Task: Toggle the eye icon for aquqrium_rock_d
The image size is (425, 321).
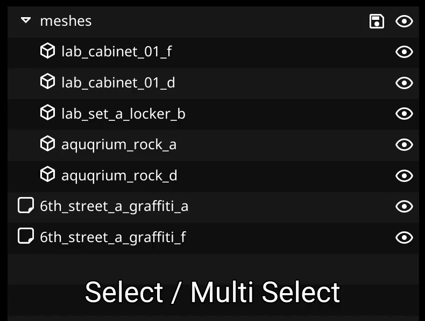Action: 404,176
